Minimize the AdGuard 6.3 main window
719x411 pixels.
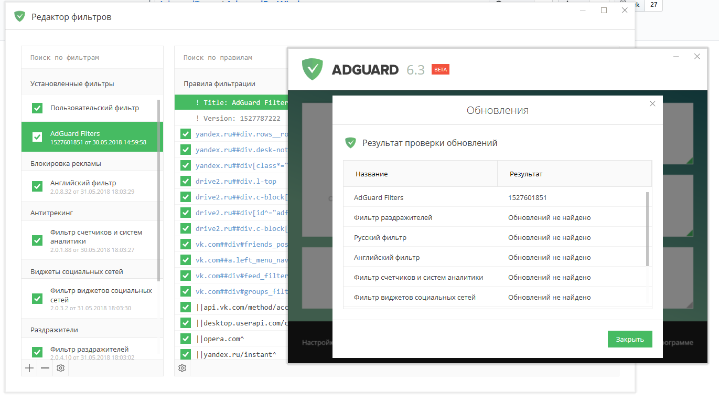[x=677, y=57]
